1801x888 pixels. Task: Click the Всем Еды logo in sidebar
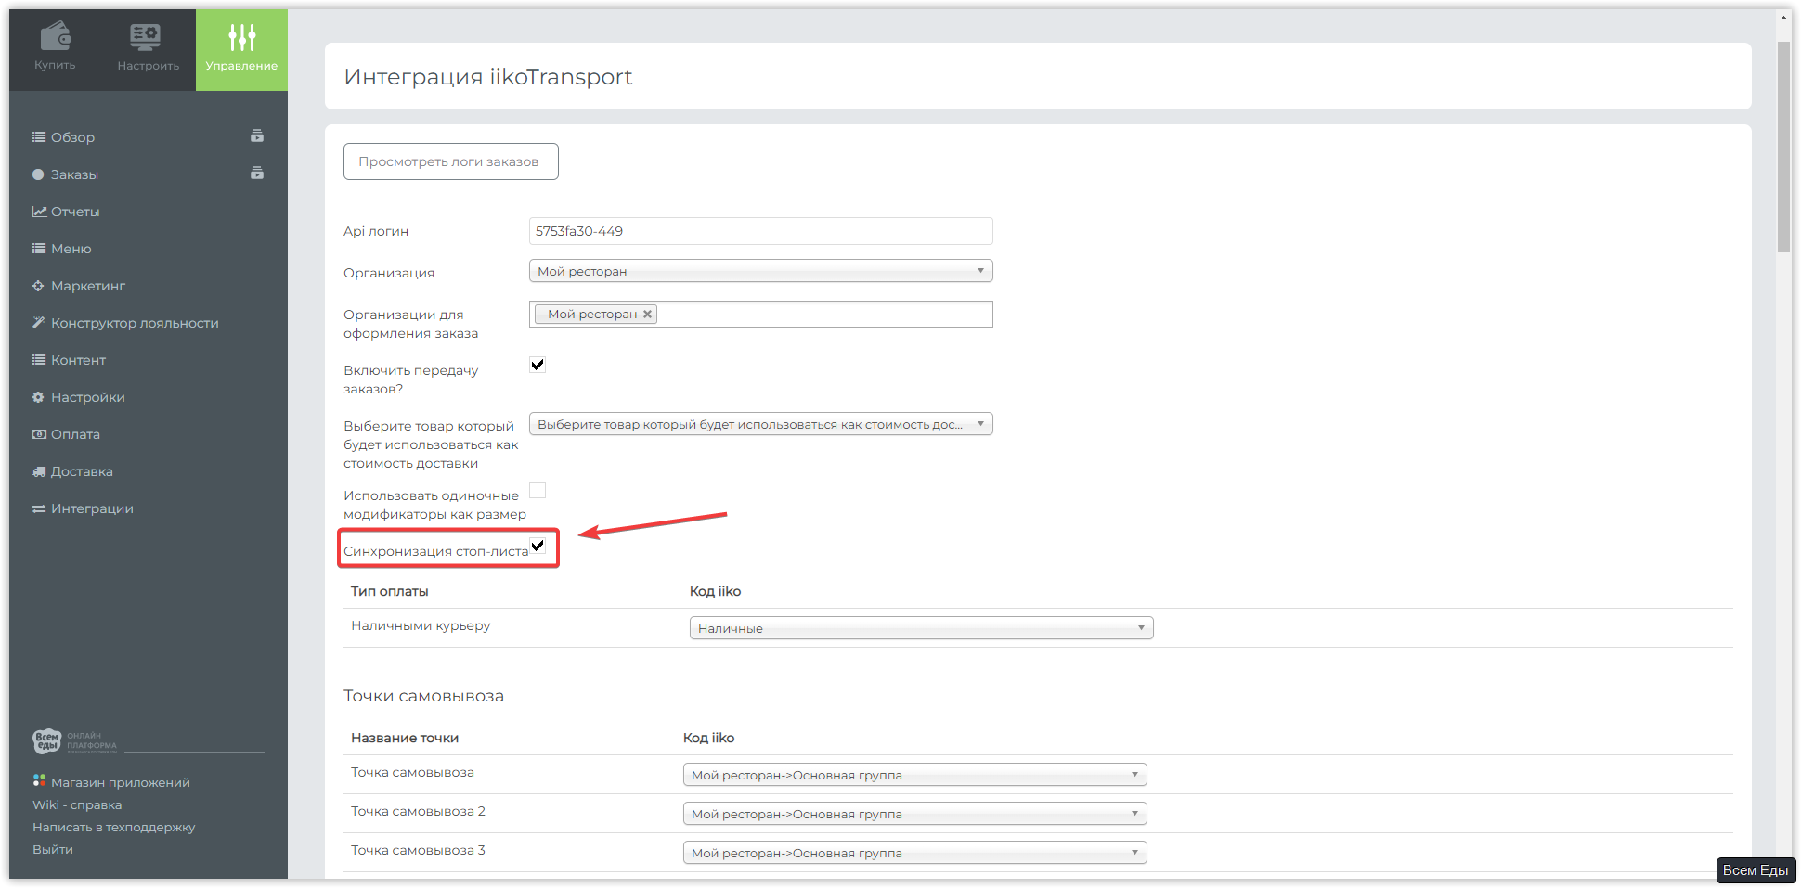46,740
